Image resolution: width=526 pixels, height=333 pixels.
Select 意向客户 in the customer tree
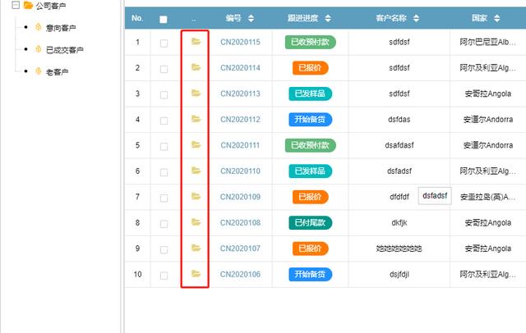[61, 28]
